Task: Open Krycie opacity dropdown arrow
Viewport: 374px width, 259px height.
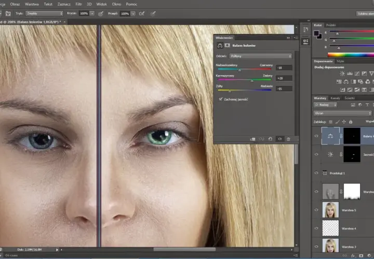Action: pos(92,13)
